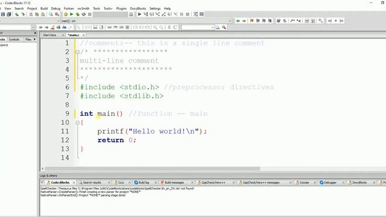The width and height of the screenshot is (386, 217).
Task: Click the yellow gear Build icon
Action: click(66, 14)
